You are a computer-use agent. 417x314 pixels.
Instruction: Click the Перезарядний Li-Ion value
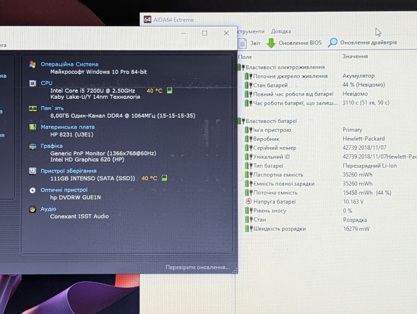[370, 166]
